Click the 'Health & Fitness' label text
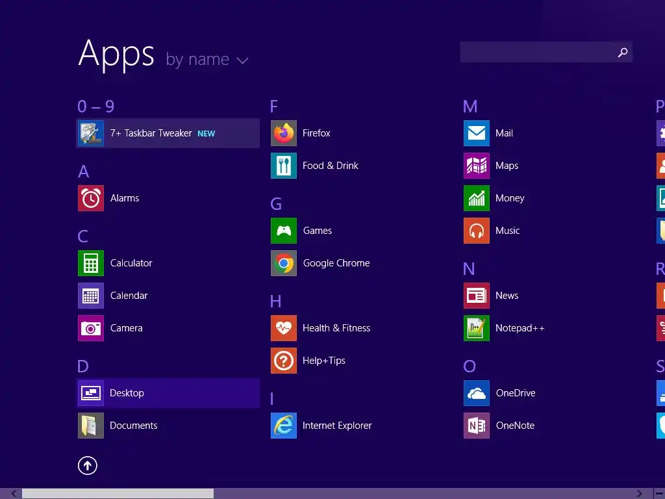The height and width of the screenshot is (499, 665). [336, 328]
